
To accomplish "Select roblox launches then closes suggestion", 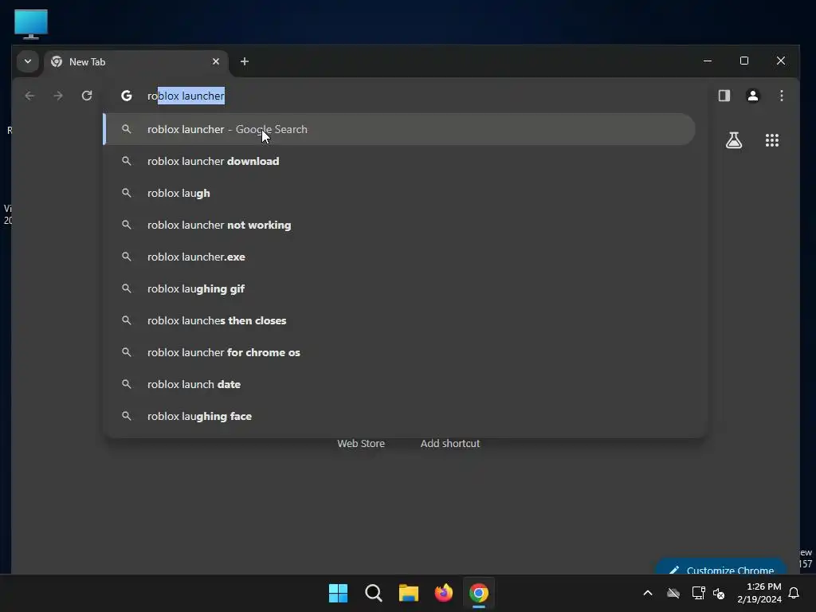I will [x=399, y=320].
